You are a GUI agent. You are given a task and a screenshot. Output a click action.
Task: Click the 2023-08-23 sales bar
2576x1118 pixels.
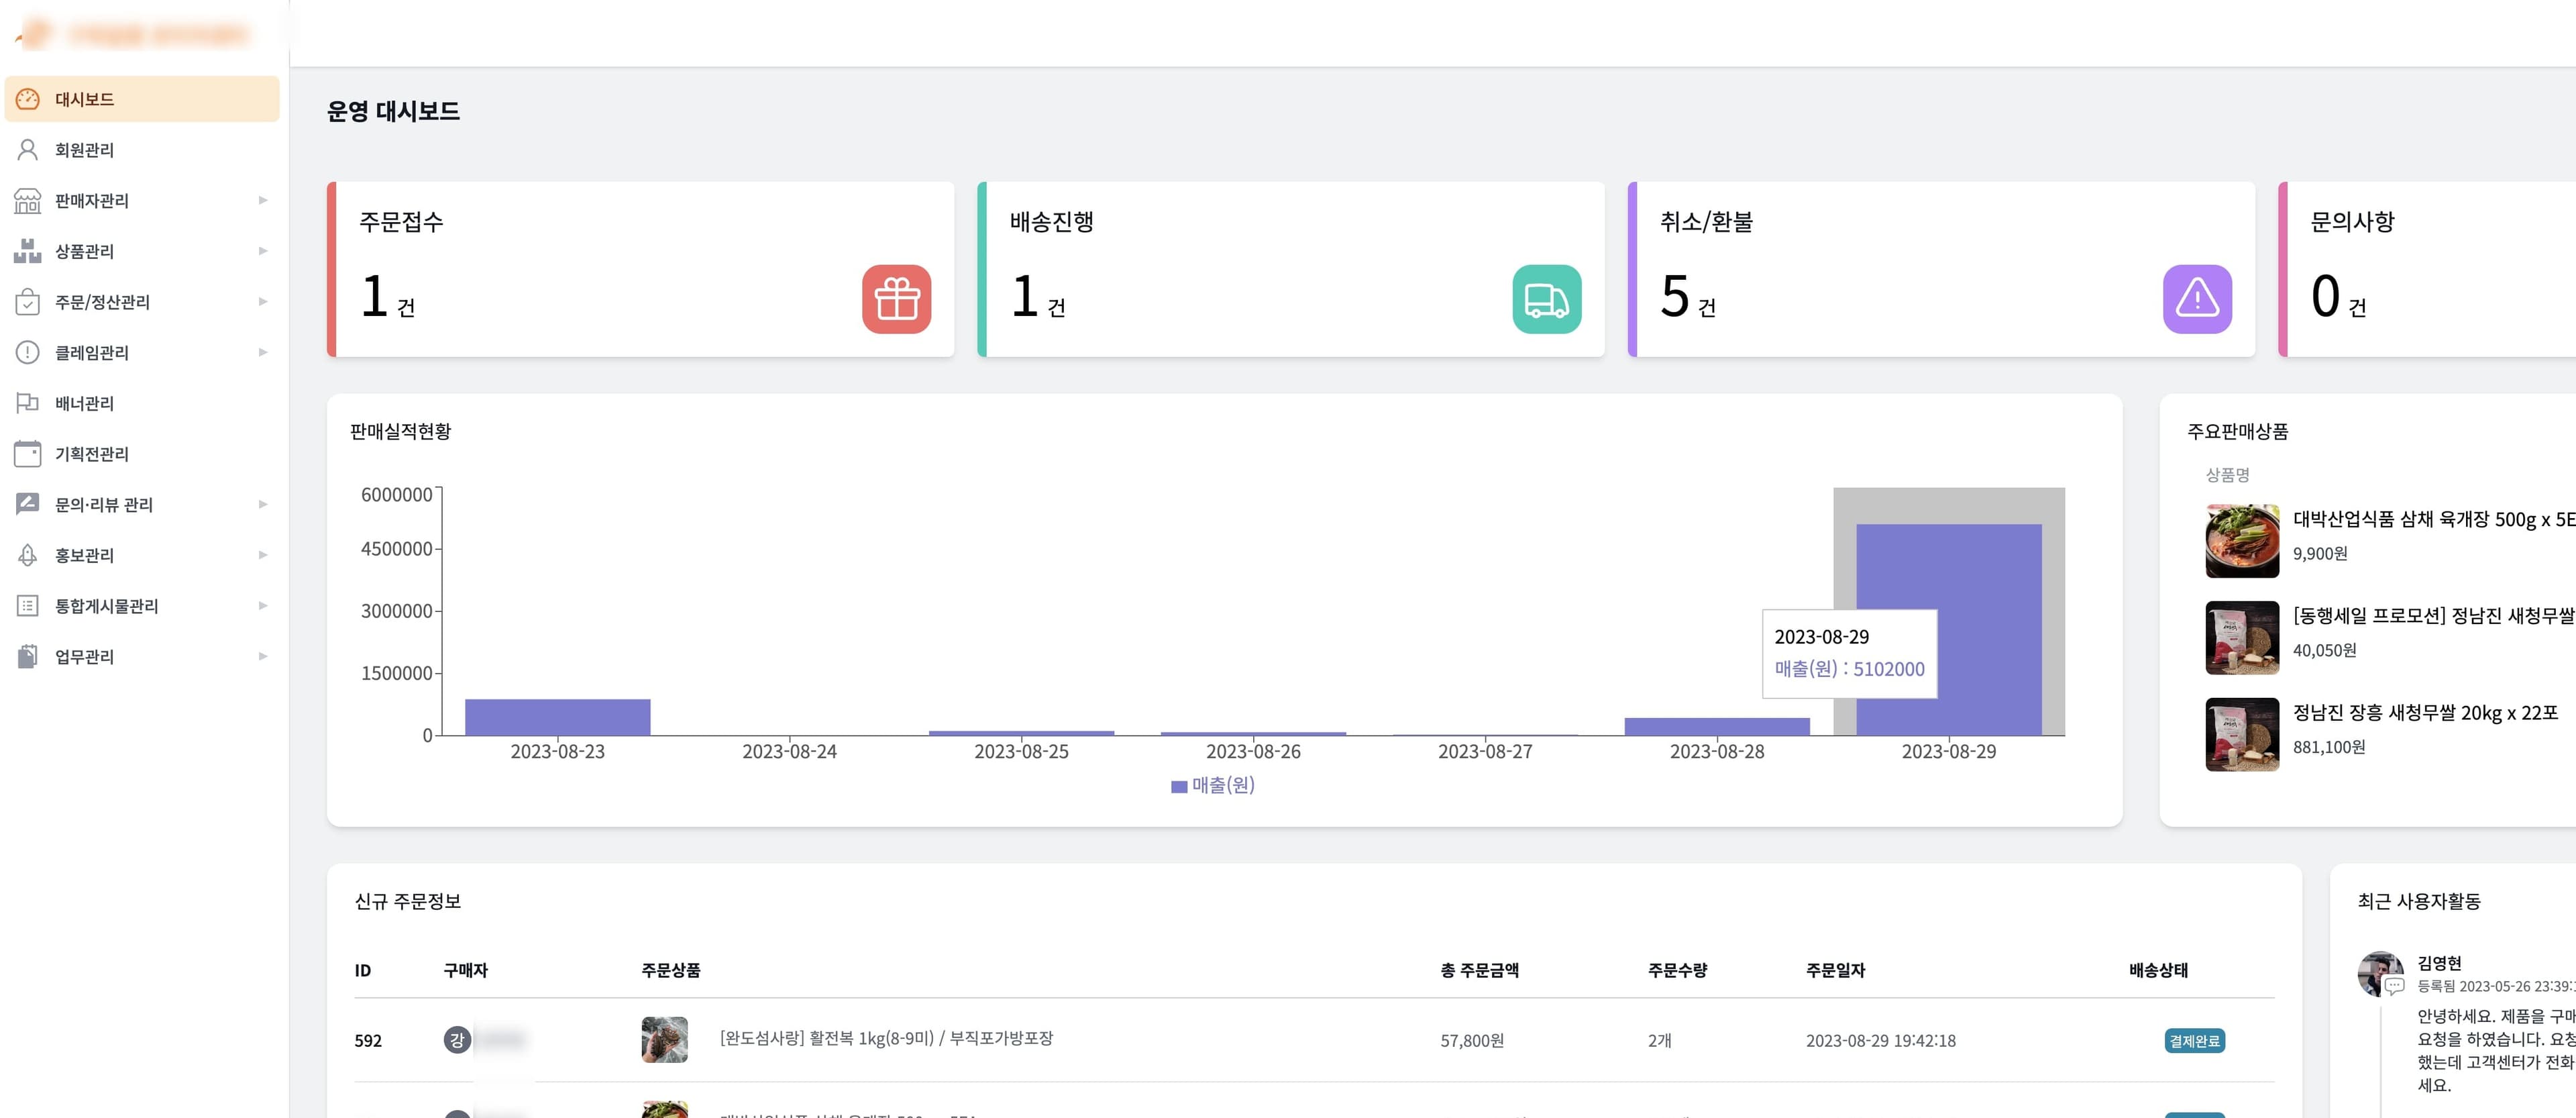coord(558,717)
